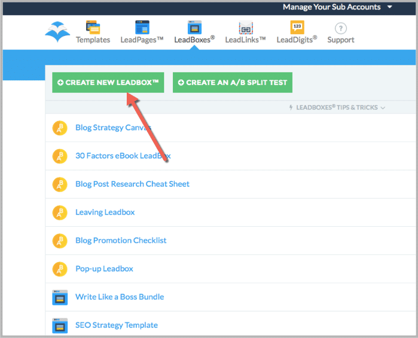
Task: Click Create New LeadBox button
Action: pyautogui.click(x=108, y=83)
